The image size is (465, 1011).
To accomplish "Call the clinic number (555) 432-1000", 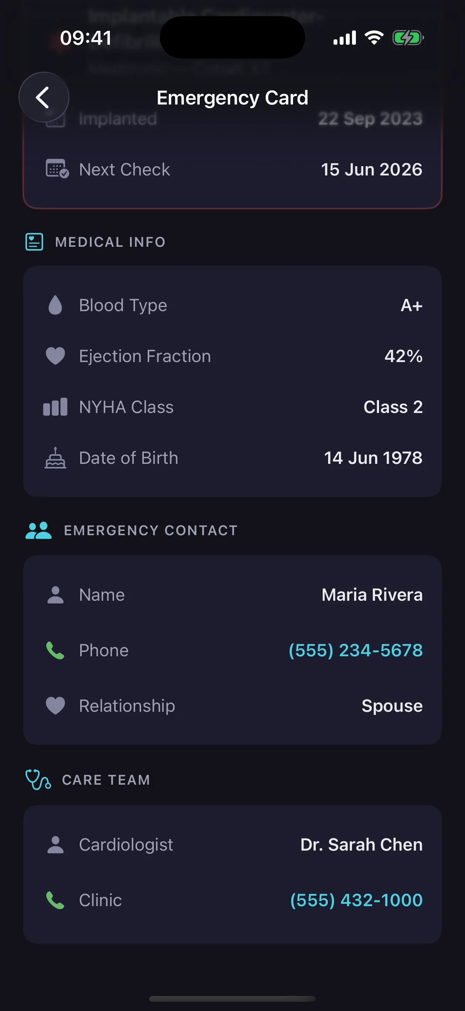I will tap(356, 900).
